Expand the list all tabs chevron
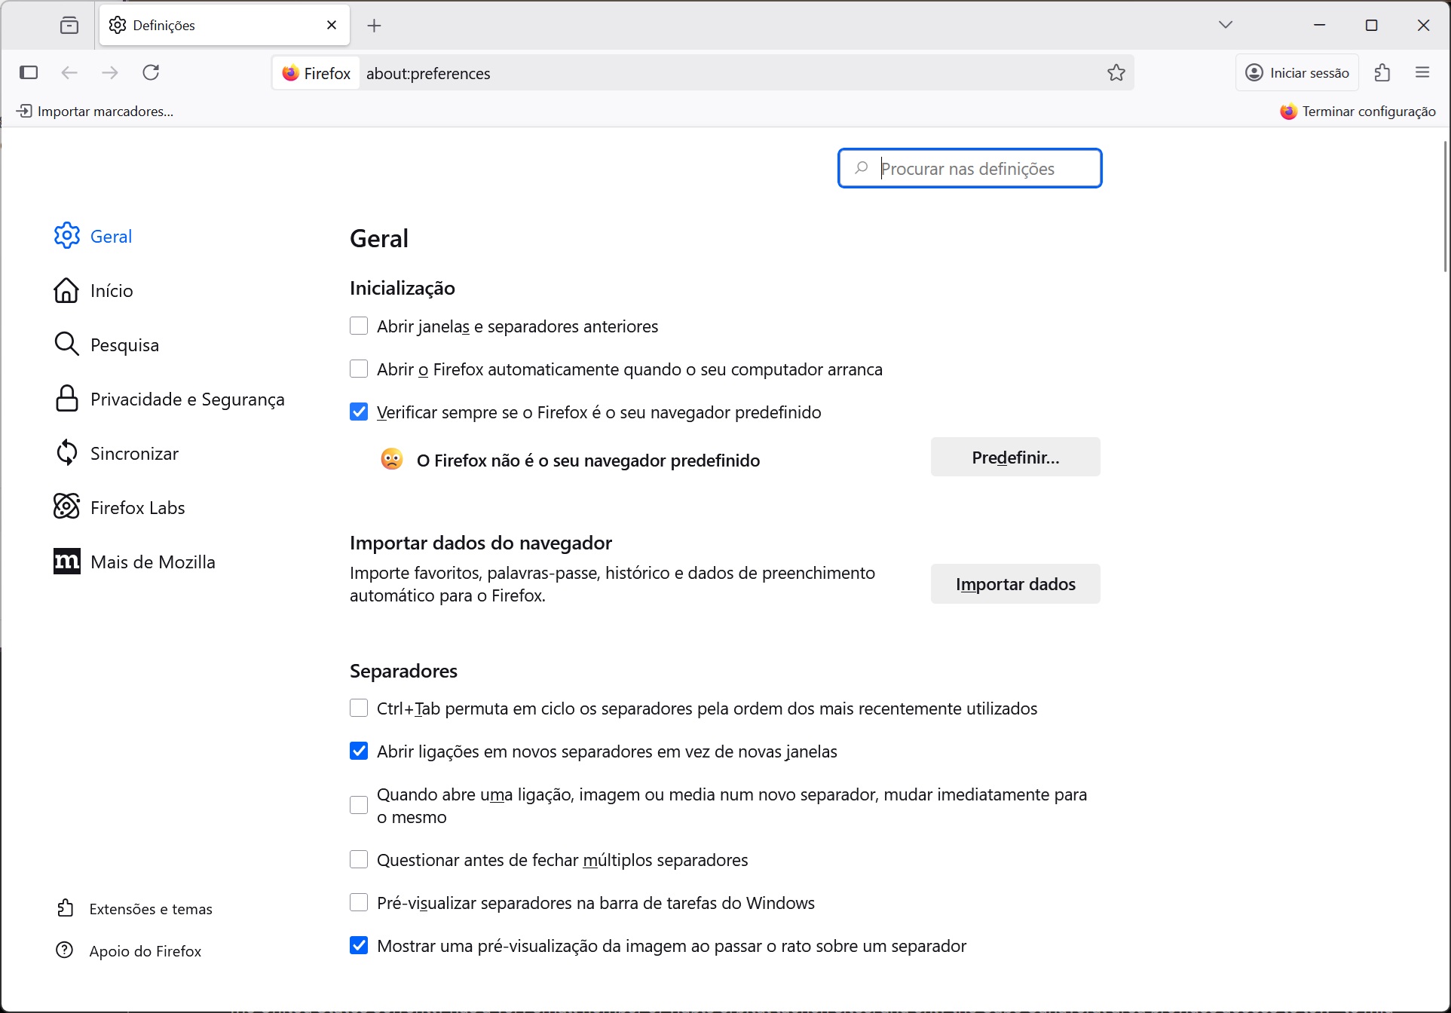Viewport: 1451px width, 1013px height. 1226,25
